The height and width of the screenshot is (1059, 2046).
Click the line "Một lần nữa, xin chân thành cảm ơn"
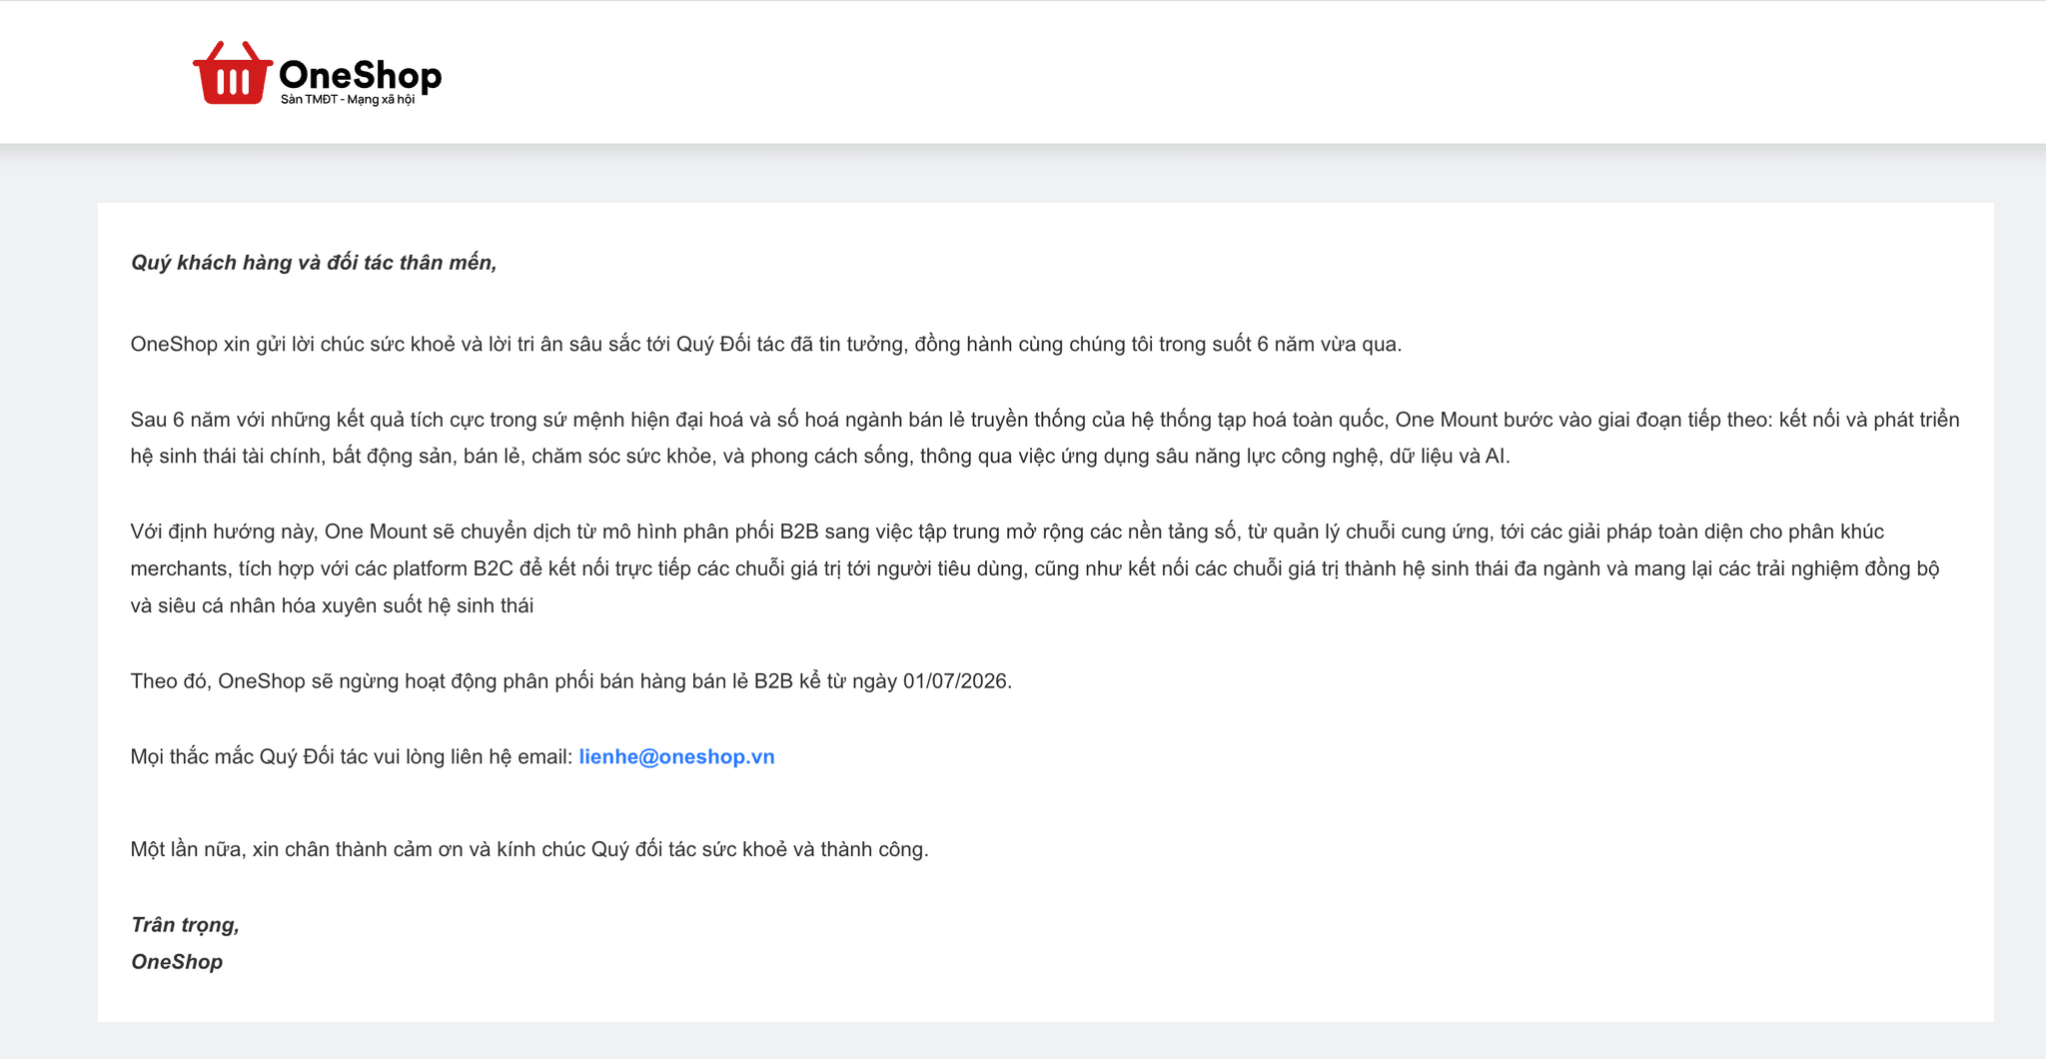529,849
